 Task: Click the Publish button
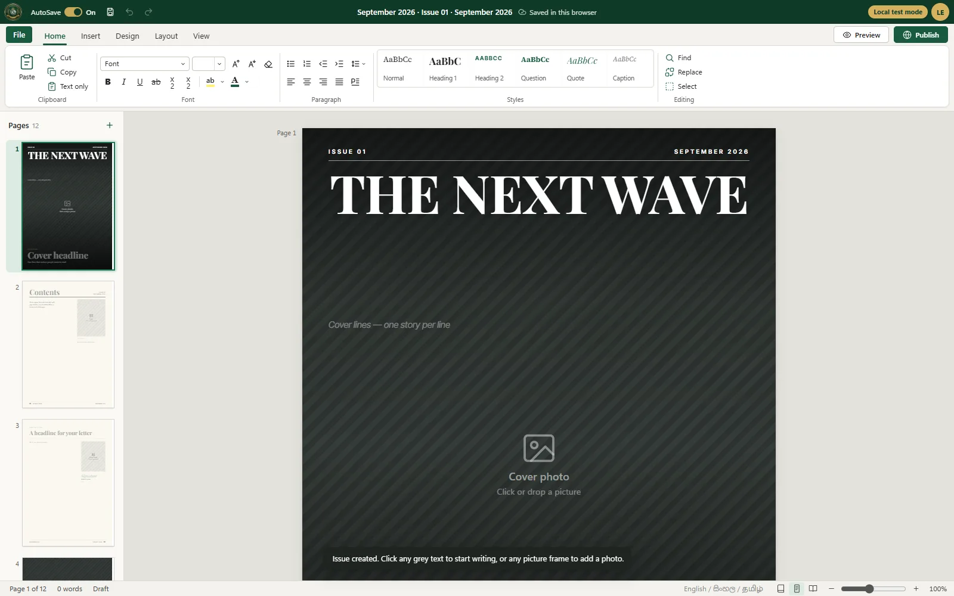pyautogui.click(x=921, y=35)
